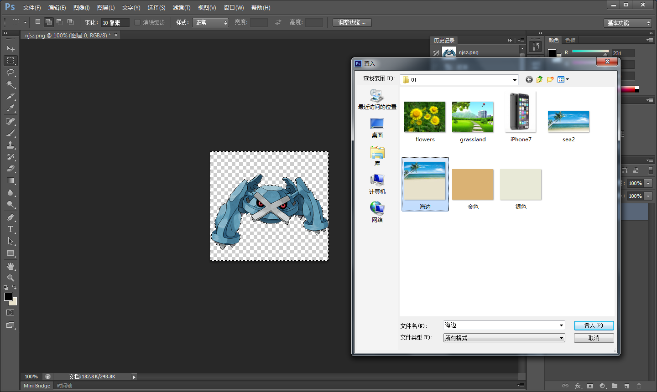
Task: Click the 调整边缘 refine edge button
Action: point(352,22)
